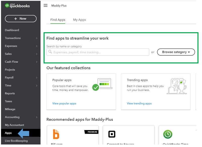Screen dimensions: 202x147
Task: Open the Transactions sidebar item
Action: 13,38
